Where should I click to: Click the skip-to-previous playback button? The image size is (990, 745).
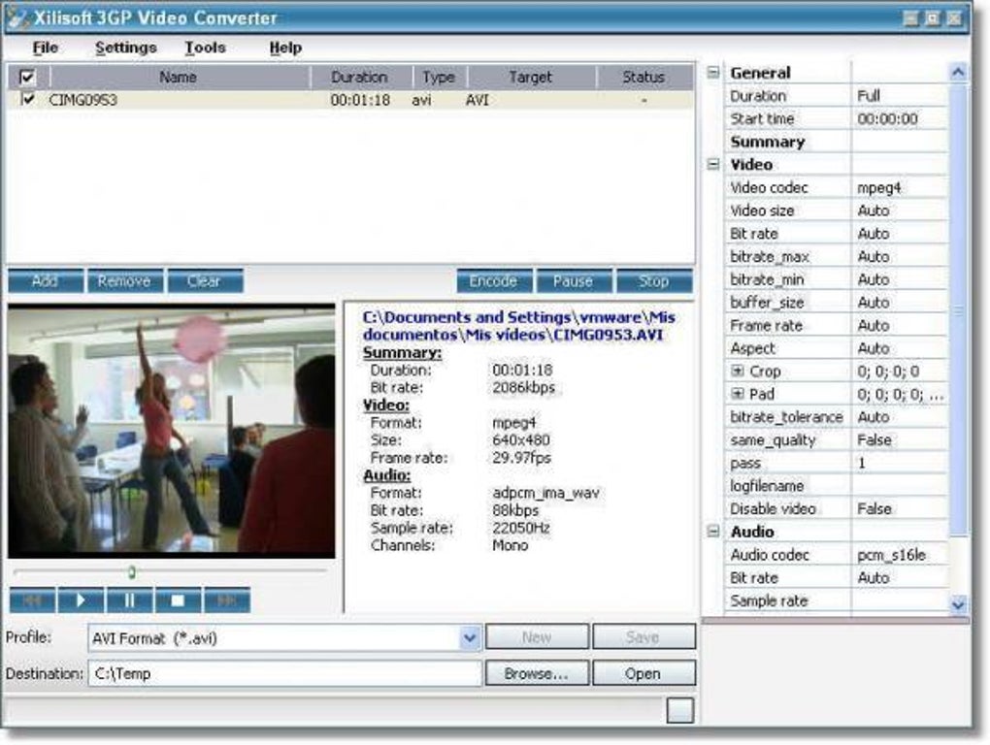tap(32, 599)
